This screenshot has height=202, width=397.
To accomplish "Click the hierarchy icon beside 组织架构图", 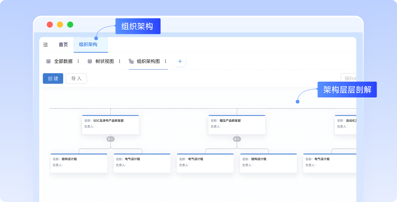I will [131, 61].
